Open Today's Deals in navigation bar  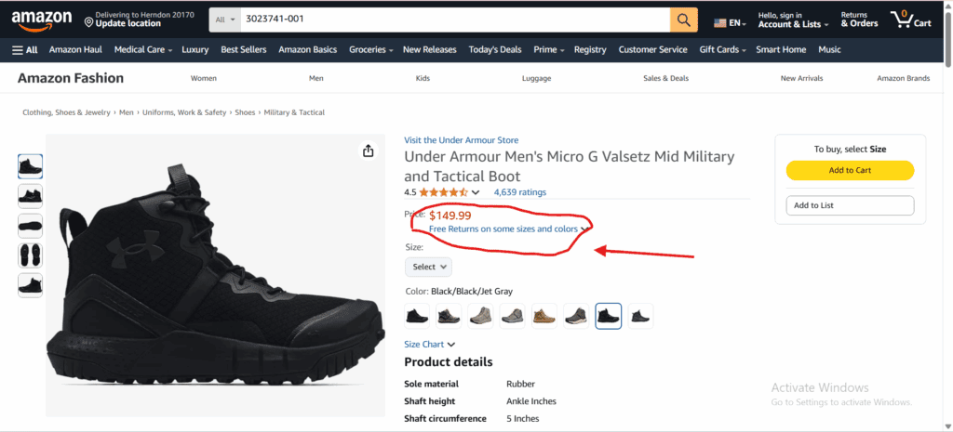pyautogui.click(x=495, y=49)
